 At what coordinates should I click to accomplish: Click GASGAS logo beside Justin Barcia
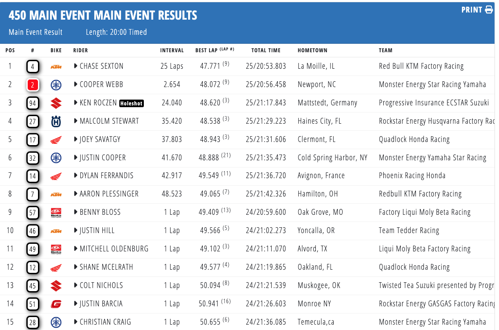point(56,304)
